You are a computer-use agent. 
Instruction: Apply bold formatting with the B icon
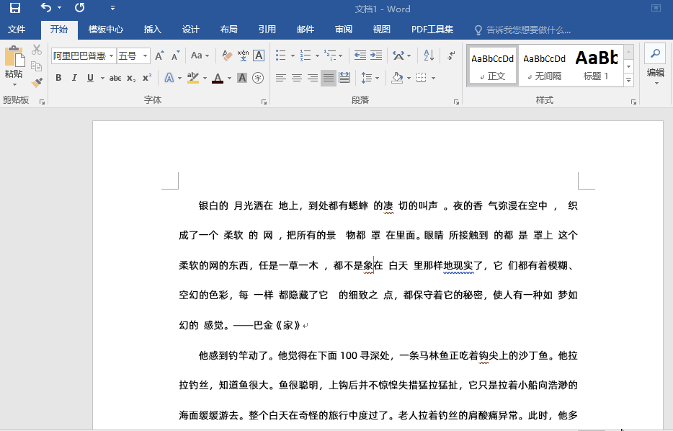point(58,77)
